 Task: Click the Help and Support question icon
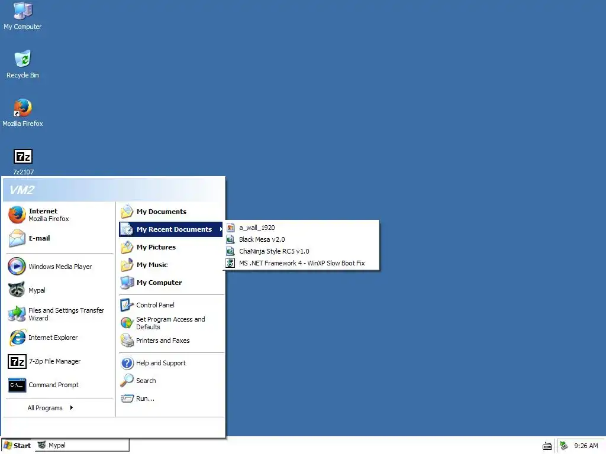pyautogui.click(x=127, y=363)
